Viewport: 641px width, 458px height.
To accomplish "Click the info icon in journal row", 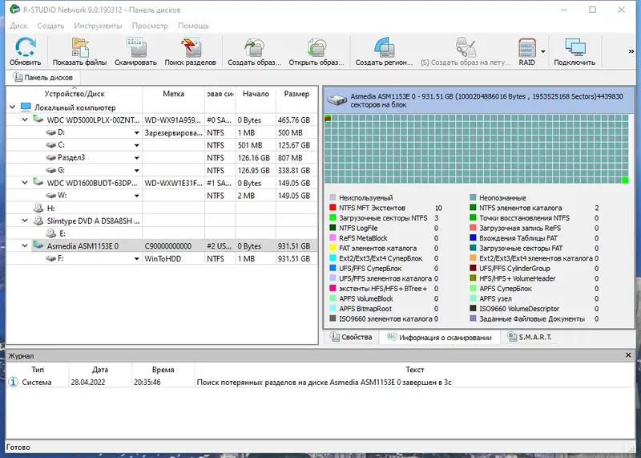I will coord(13,382).
